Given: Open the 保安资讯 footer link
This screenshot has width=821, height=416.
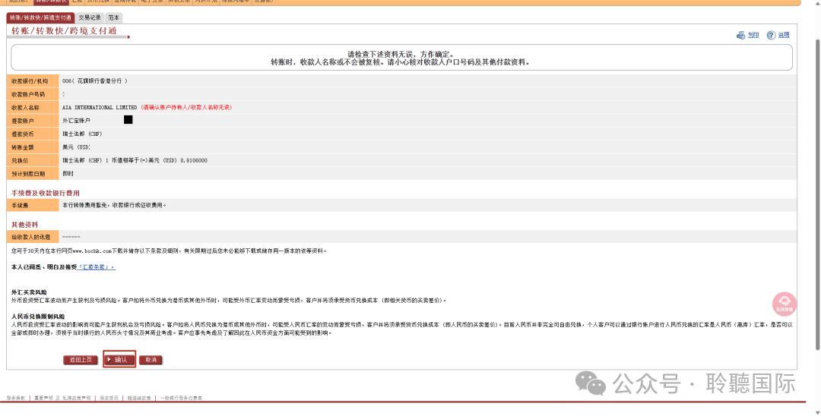Looking at the screenshot, I should click(109, 398).
